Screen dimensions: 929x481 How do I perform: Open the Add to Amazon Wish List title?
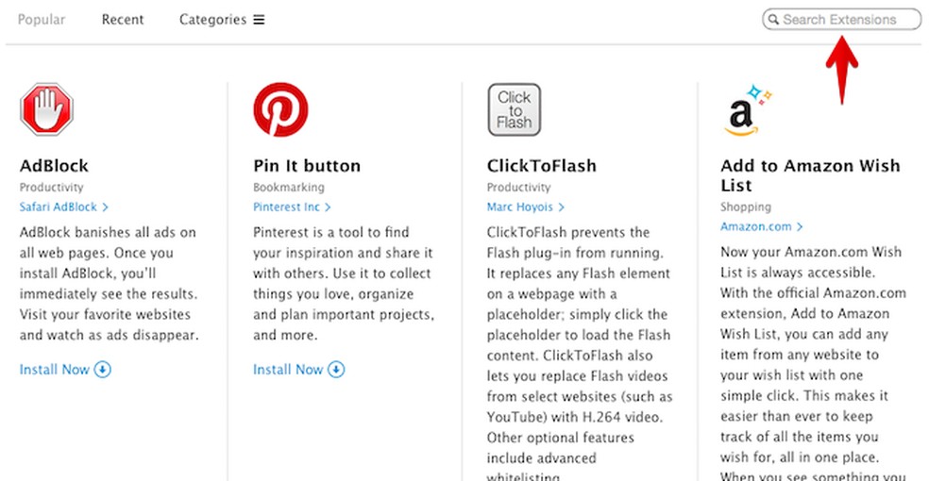tap(810, 175)
